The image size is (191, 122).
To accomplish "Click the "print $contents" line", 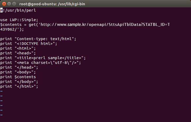I will click(x=18, y=77).
